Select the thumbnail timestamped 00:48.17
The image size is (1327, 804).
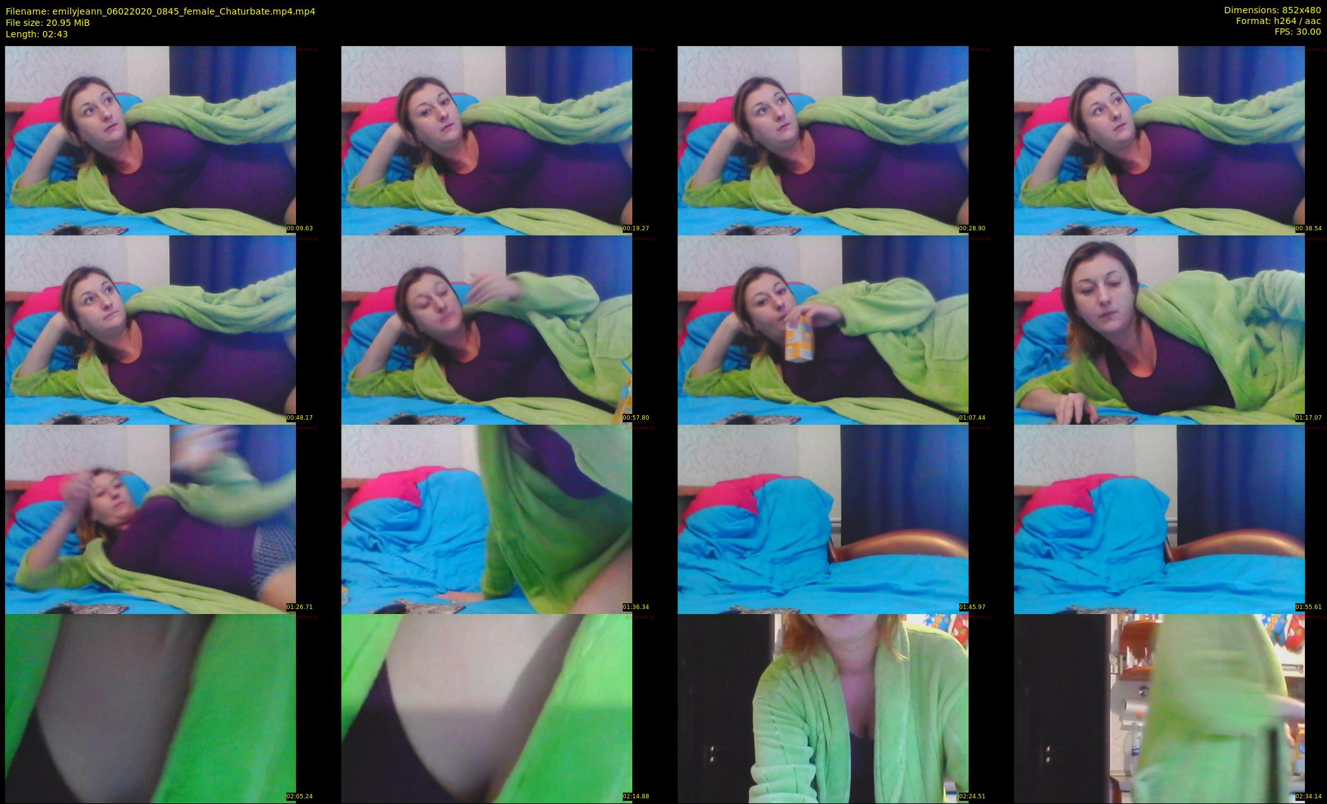point(150,329)
